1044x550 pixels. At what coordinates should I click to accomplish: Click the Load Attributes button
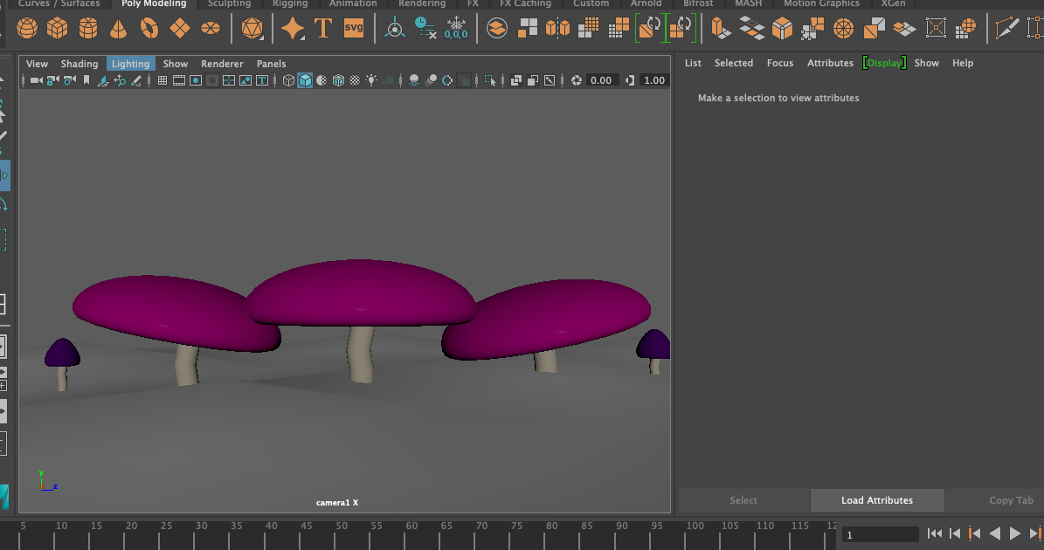[877, 500]
